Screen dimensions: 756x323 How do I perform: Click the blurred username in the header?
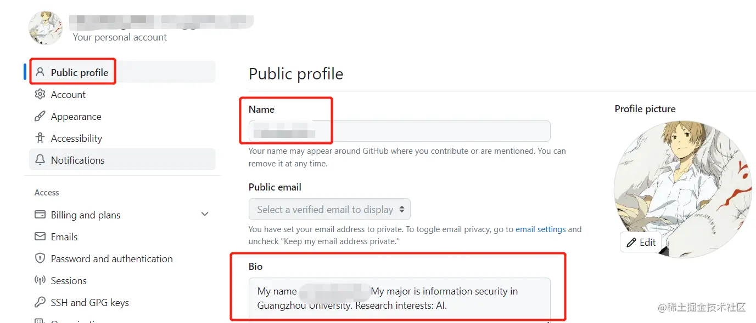tap(161, 21)
